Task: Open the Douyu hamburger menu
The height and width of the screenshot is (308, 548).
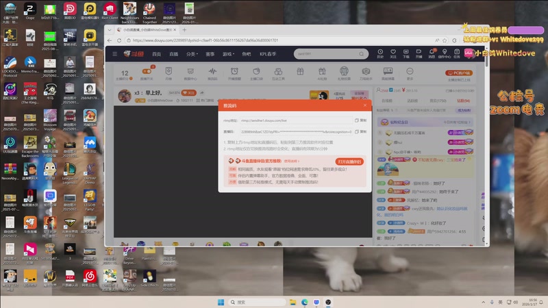Action: tap(114, 54)
